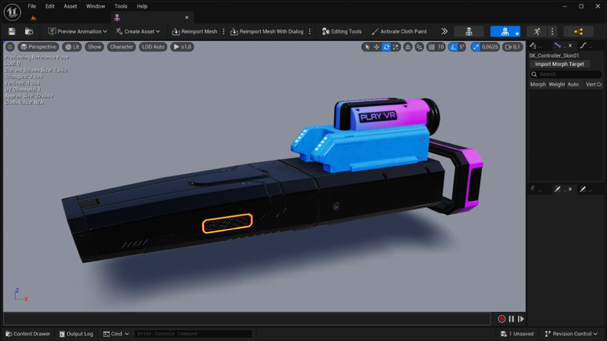Open playback speed x1,0 menu

182,47
